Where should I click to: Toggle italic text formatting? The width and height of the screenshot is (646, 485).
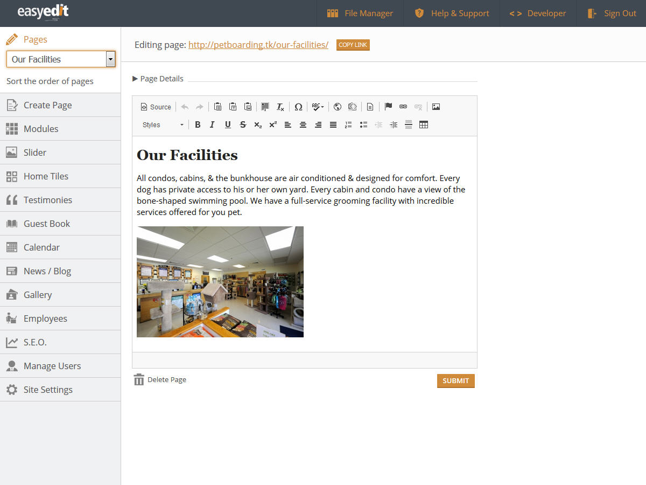pos(212,124)
